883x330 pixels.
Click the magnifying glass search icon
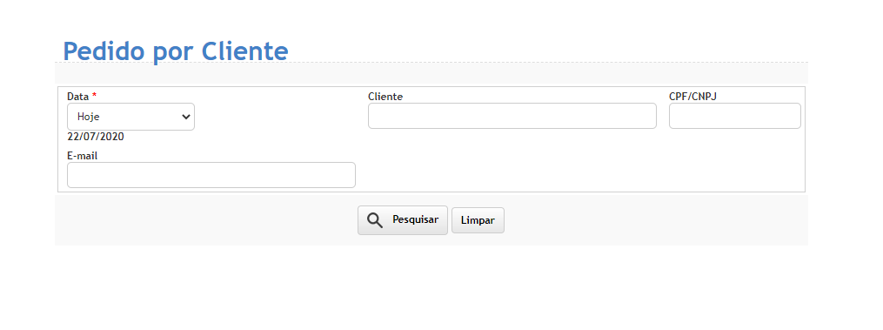[x=375, y=220]
